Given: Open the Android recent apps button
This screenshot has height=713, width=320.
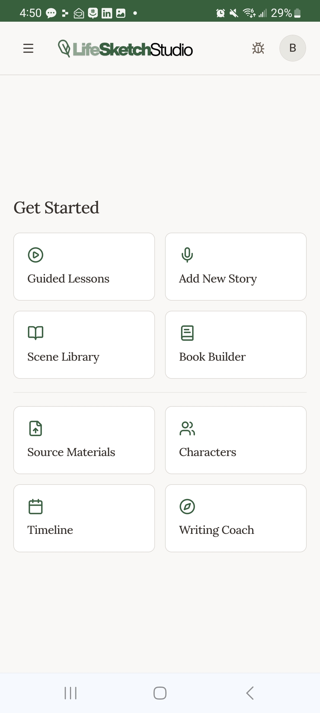Looking at the screenshot, I should click(x=71, y=693).
